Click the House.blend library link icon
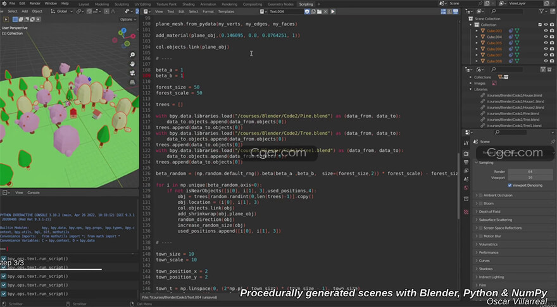The height and width of the screenshot is (307, 557). click(483, 95)
